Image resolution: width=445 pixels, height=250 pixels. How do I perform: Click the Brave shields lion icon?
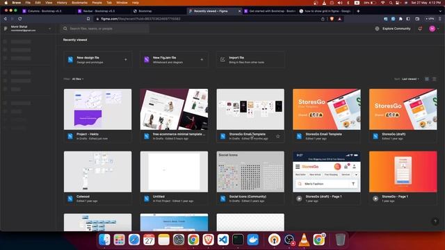[332, 19]
